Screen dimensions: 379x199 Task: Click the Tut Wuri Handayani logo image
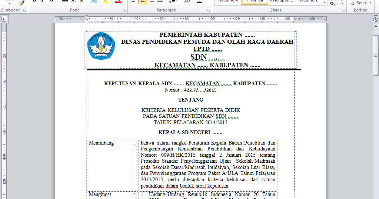pyautogui.click(x=101, y=46)
